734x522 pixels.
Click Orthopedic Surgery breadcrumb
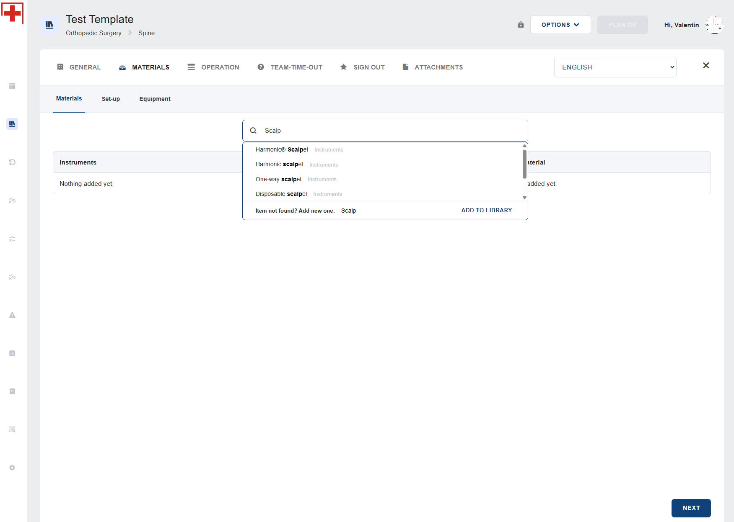pyautogui.click(x=93, y=33)
